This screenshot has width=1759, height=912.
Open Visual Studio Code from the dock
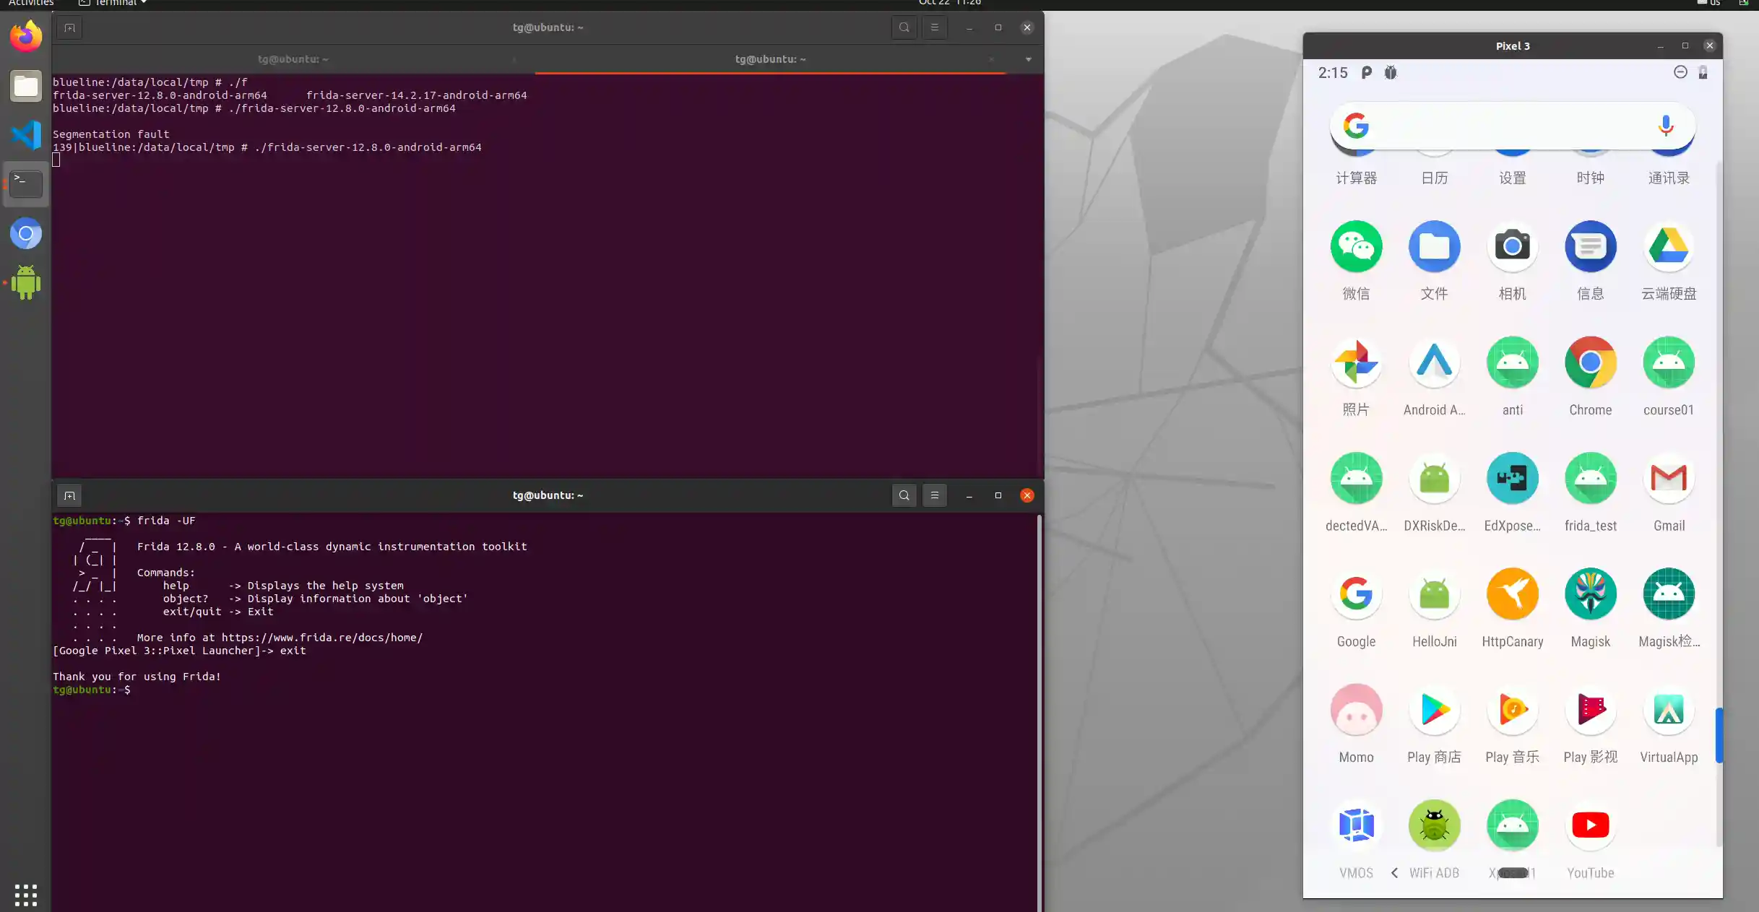26,135
